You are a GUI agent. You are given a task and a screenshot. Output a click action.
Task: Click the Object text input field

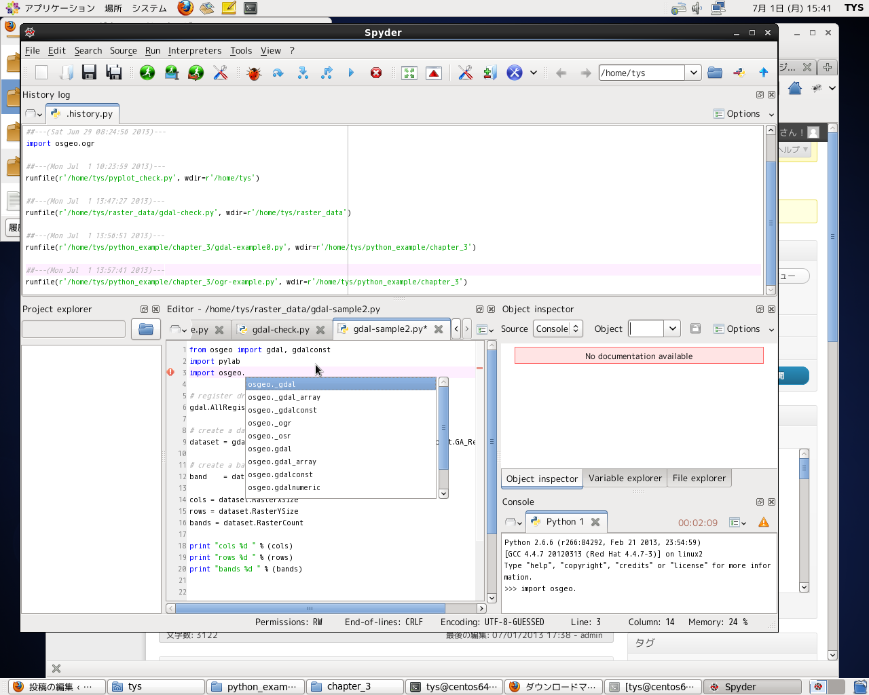646,328
